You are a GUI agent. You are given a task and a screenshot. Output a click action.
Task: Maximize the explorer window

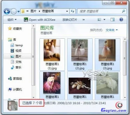coord(112,3)
